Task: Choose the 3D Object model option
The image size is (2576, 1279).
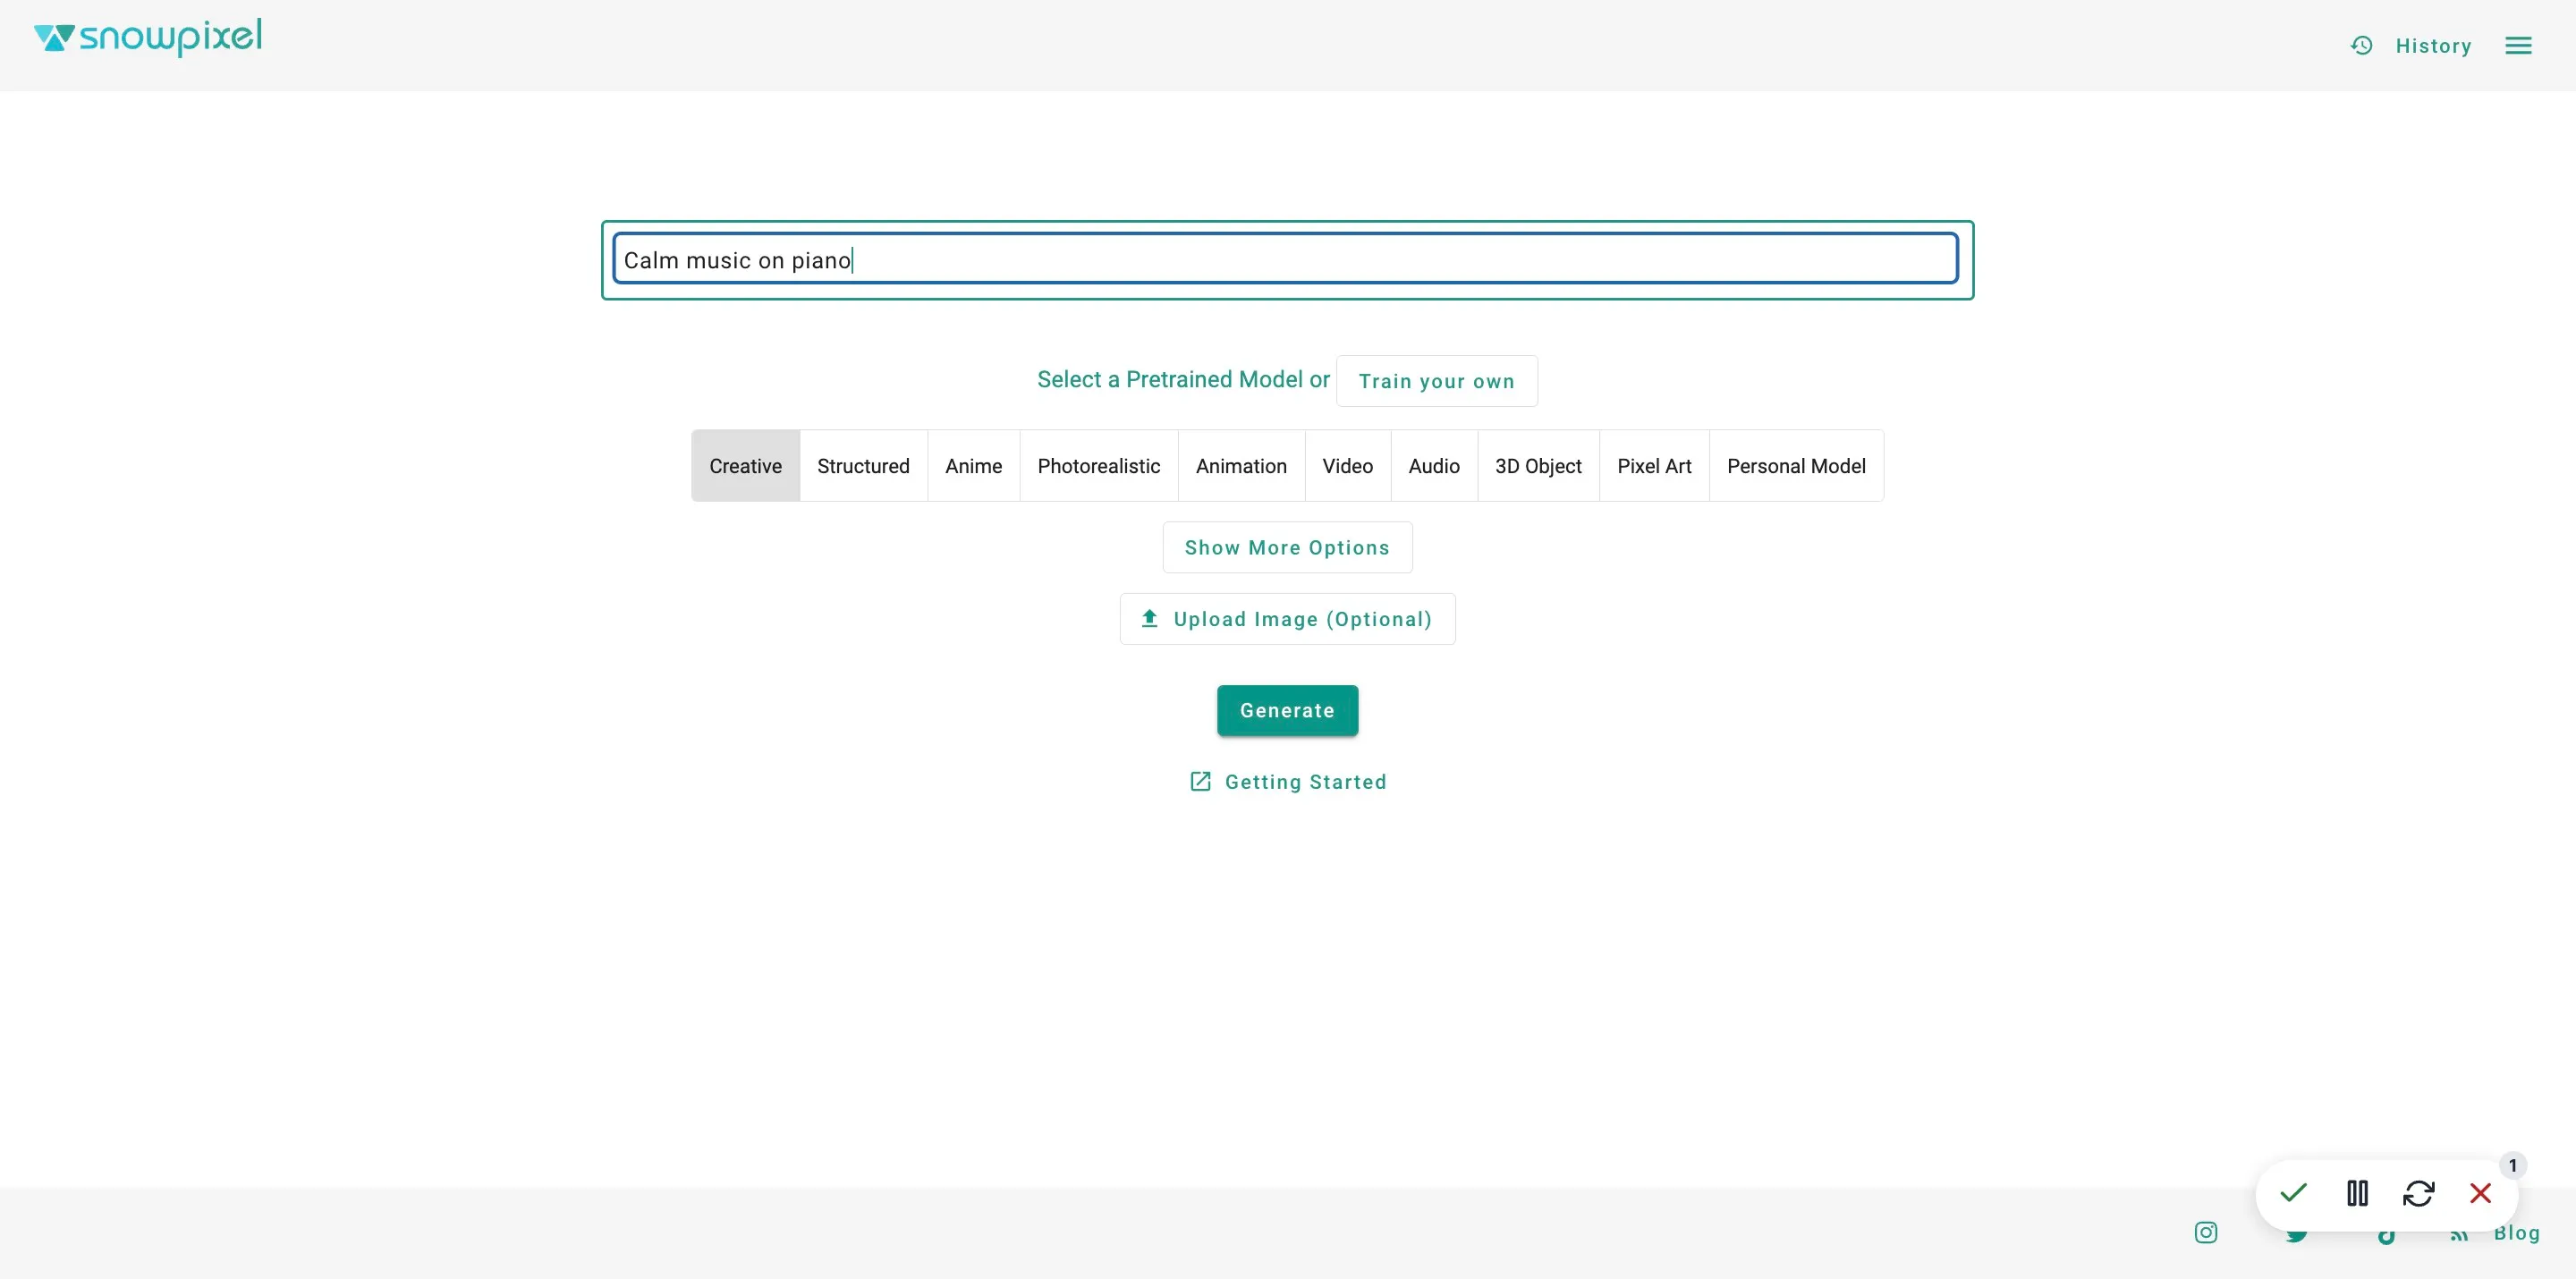Action: (x=1538, y=466)
